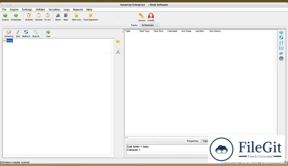Open the Reports menu

78,10
